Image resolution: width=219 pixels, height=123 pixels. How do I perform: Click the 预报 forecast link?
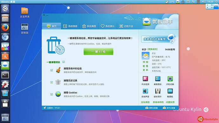pos(145,62)
